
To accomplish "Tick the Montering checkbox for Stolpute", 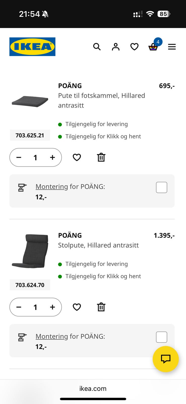I will pos(162,337).
